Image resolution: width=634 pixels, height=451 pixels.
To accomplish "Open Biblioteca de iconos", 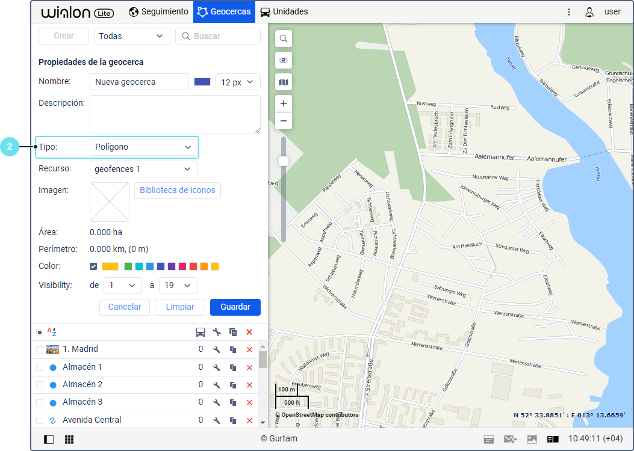I will [x=178, y=190].
